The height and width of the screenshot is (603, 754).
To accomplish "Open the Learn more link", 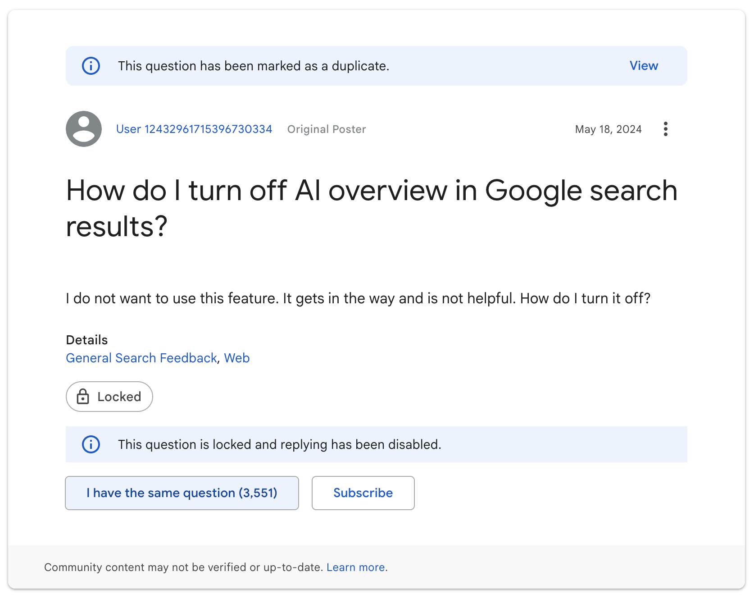I will [x=356, y=567].
